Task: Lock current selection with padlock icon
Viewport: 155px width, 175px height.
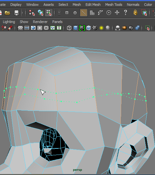Action: 135,13
